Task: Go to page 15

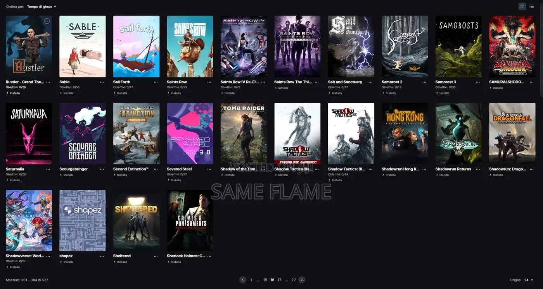Action: (265, 280)
